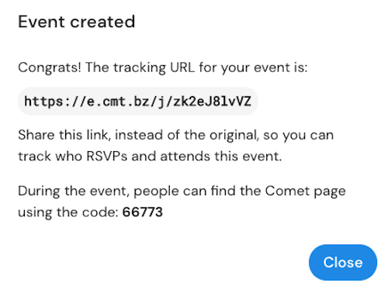Click the word 'original' in the instructions

tap(234, 136)
